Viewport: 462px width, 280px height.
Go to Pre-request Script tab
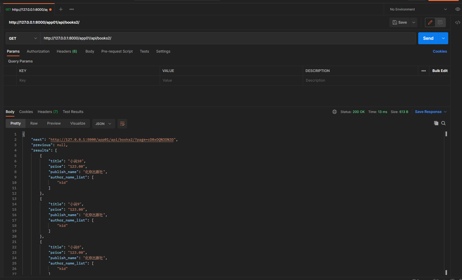(117, 51)
